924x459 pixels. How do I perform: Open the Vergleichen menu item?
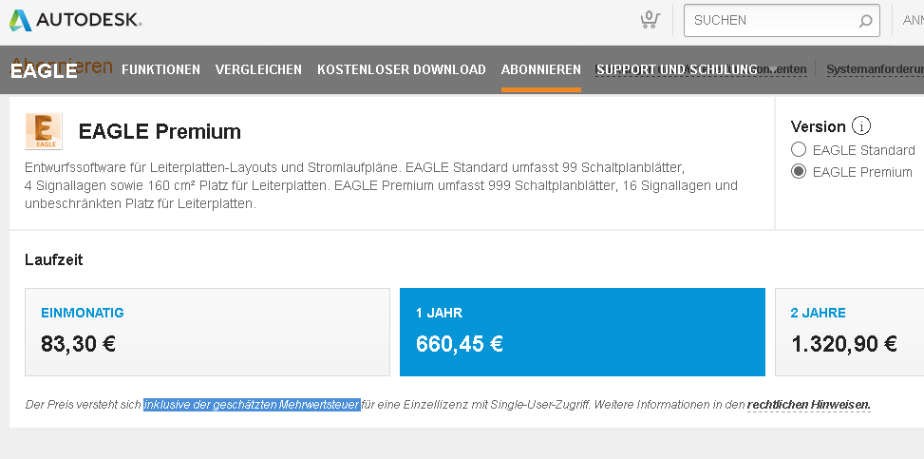click(x=258, y=69)
